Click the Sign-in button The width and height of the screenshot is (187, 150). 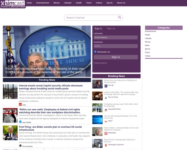click(116, 57)
